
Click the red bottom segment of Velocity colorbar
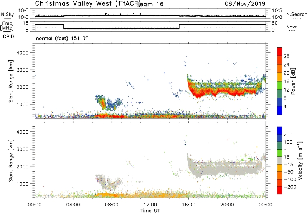pos(280,190)
